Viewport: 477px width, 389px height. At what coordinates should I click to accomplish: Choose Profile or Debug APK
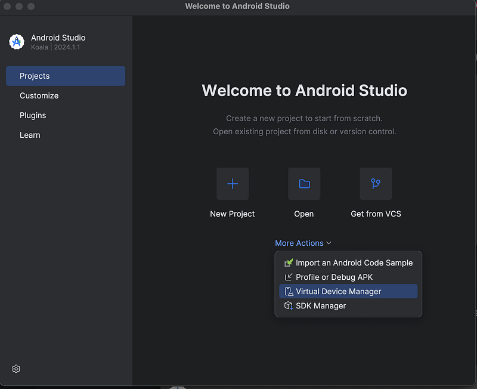[348, 277]
